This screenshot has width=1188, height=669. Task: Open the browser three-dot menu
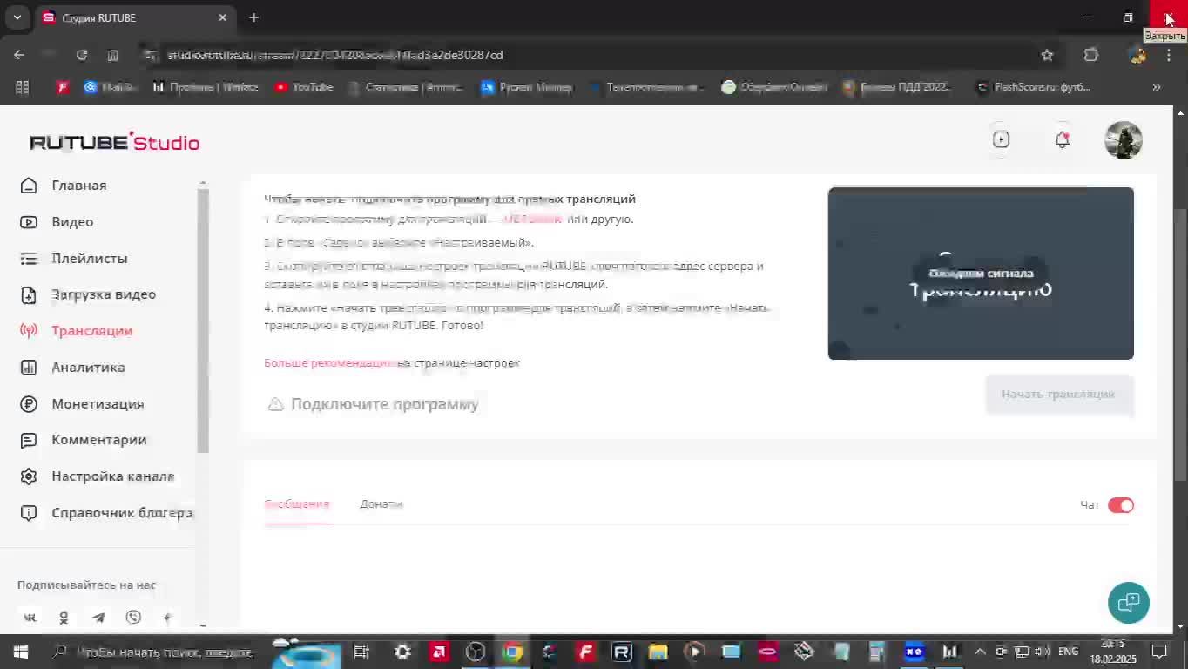click(1169, 55)
